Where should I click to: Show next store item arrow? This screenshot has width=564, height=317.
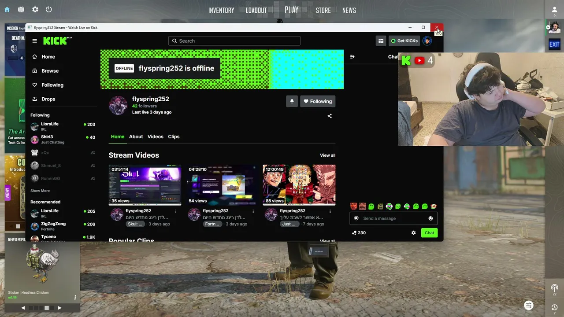60,308
